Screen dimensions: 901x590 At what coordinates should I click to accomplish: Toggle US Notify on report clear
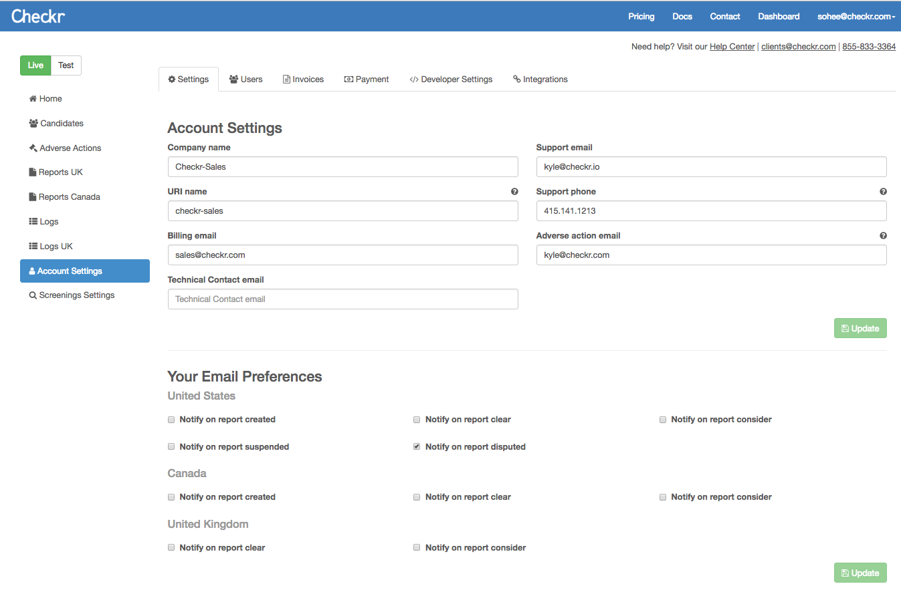click(x=417, y=420)
